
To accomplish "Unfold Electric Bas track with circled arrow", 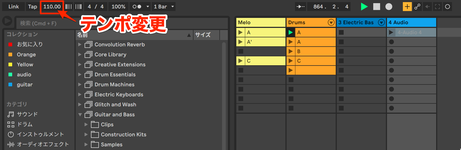I will (x=381, y=22).
